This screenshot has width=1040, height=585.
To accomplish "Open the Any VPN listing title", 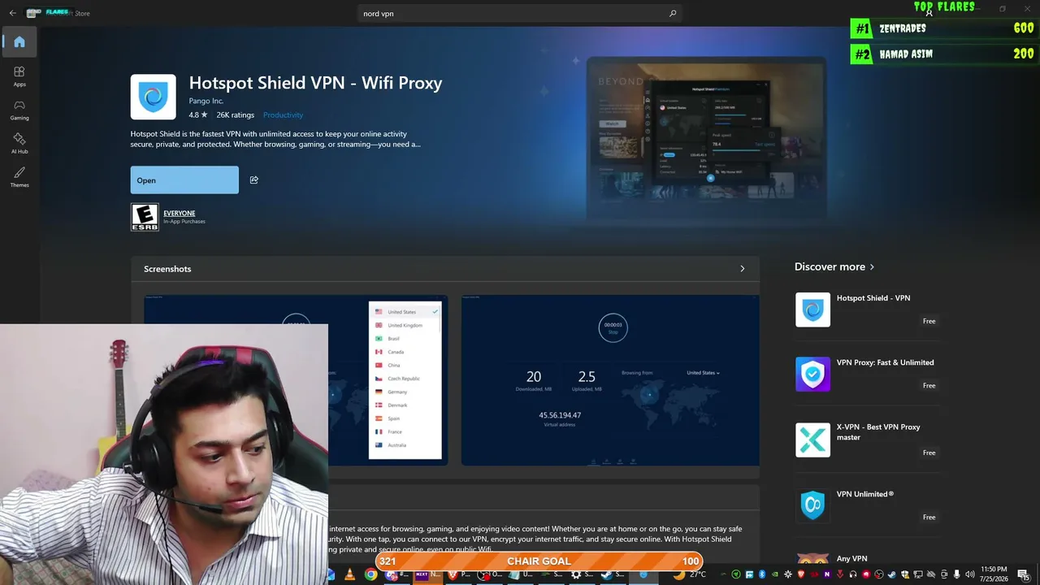I will (x=852, y=559).
